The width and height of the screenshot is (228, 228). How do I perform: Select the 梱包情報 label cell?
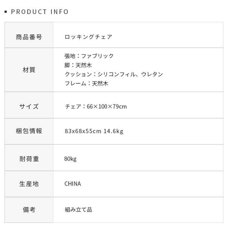click(x=29, y=131)
